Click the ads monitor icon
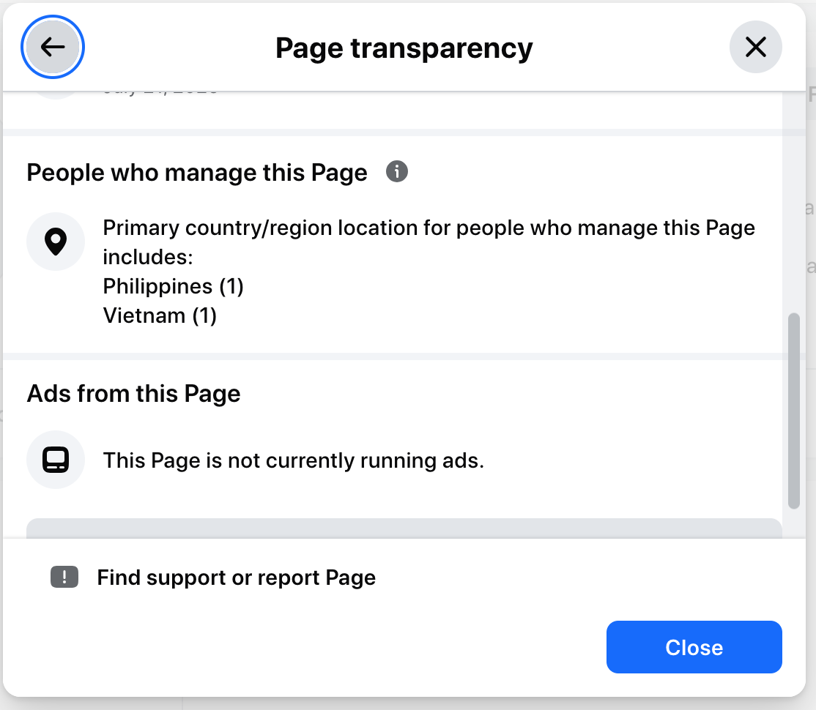Viewport: 816px width, 710px height. click(x=56, y=460)
